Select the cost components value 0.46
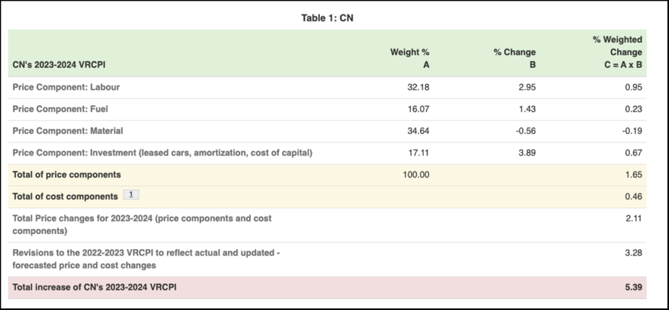This screenshot has width=669, height=310. pos(632,196)
